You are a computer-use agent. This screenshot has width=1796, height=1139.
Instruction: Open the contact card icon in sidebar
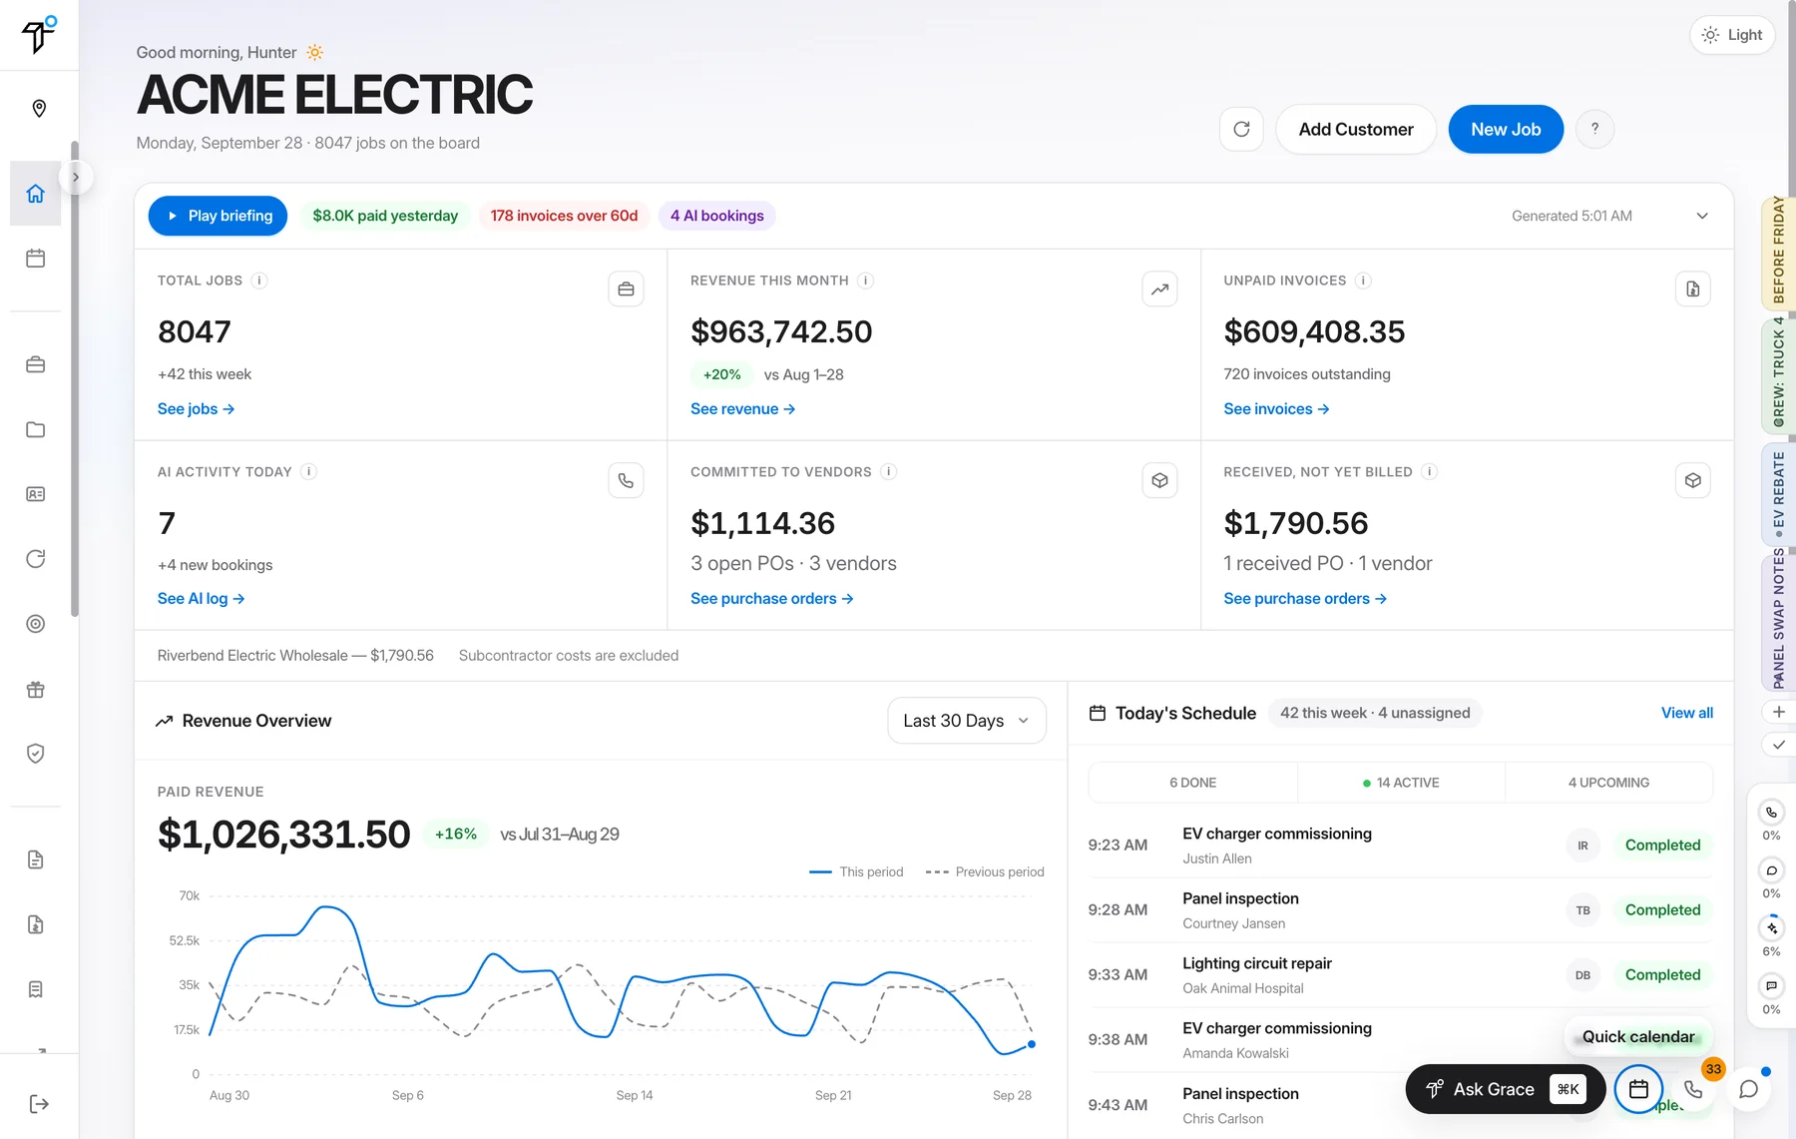click(x=36, y=494)
